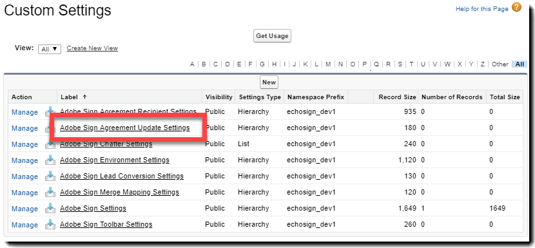Image resolution: width=535 pixels, height=248 pixels.
Task: Click download icon for Adobe Sign Environment Settings
Action: (50, 160)
